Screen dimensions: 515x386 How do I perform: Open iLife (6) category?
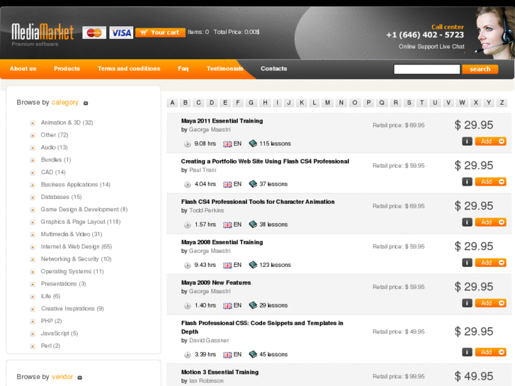coord(50,296)
